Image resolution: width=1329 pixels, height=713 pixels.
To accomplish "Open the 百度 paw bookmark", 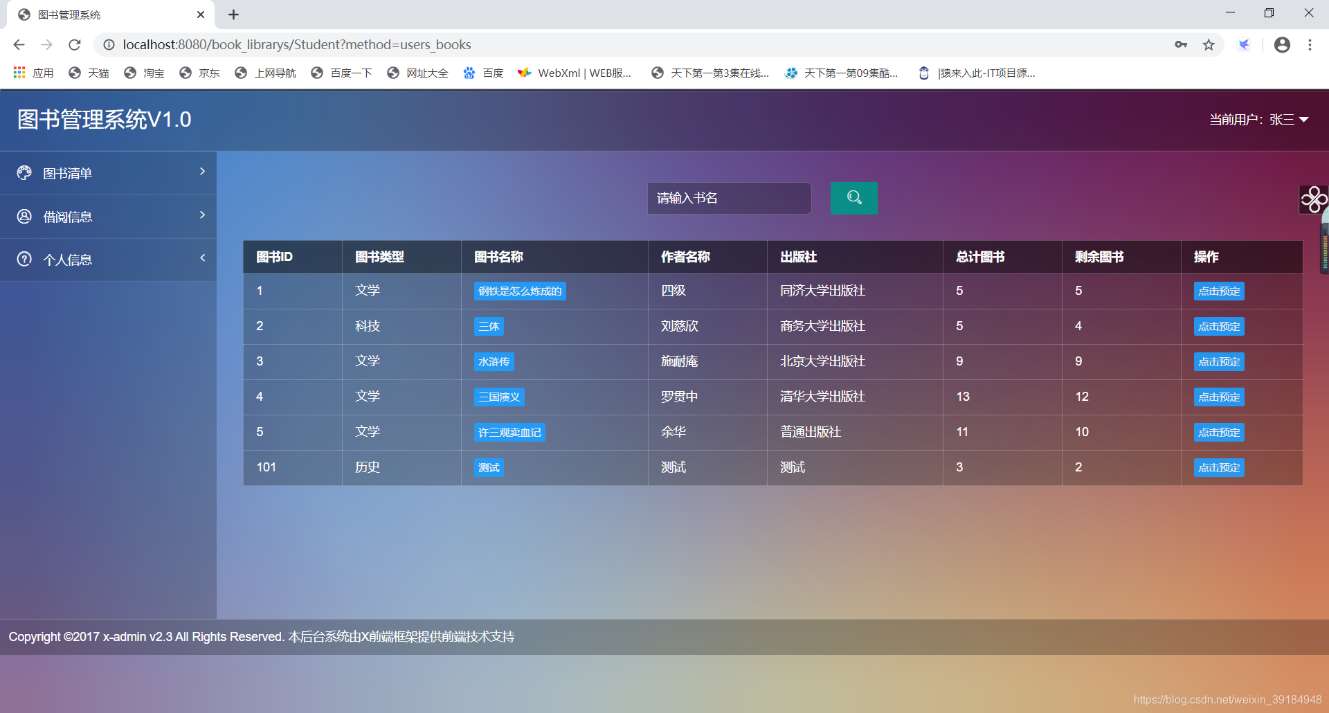I will coord(483,73).
